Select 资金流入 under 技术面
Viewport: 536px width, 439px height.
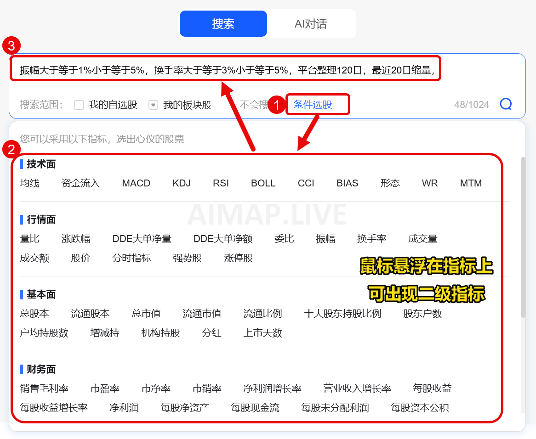[80, 183]
